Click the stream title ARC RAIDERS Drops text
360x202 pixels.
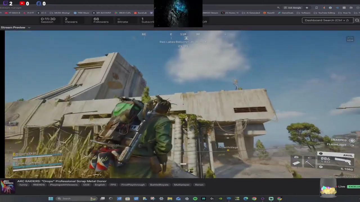[62, 181]
